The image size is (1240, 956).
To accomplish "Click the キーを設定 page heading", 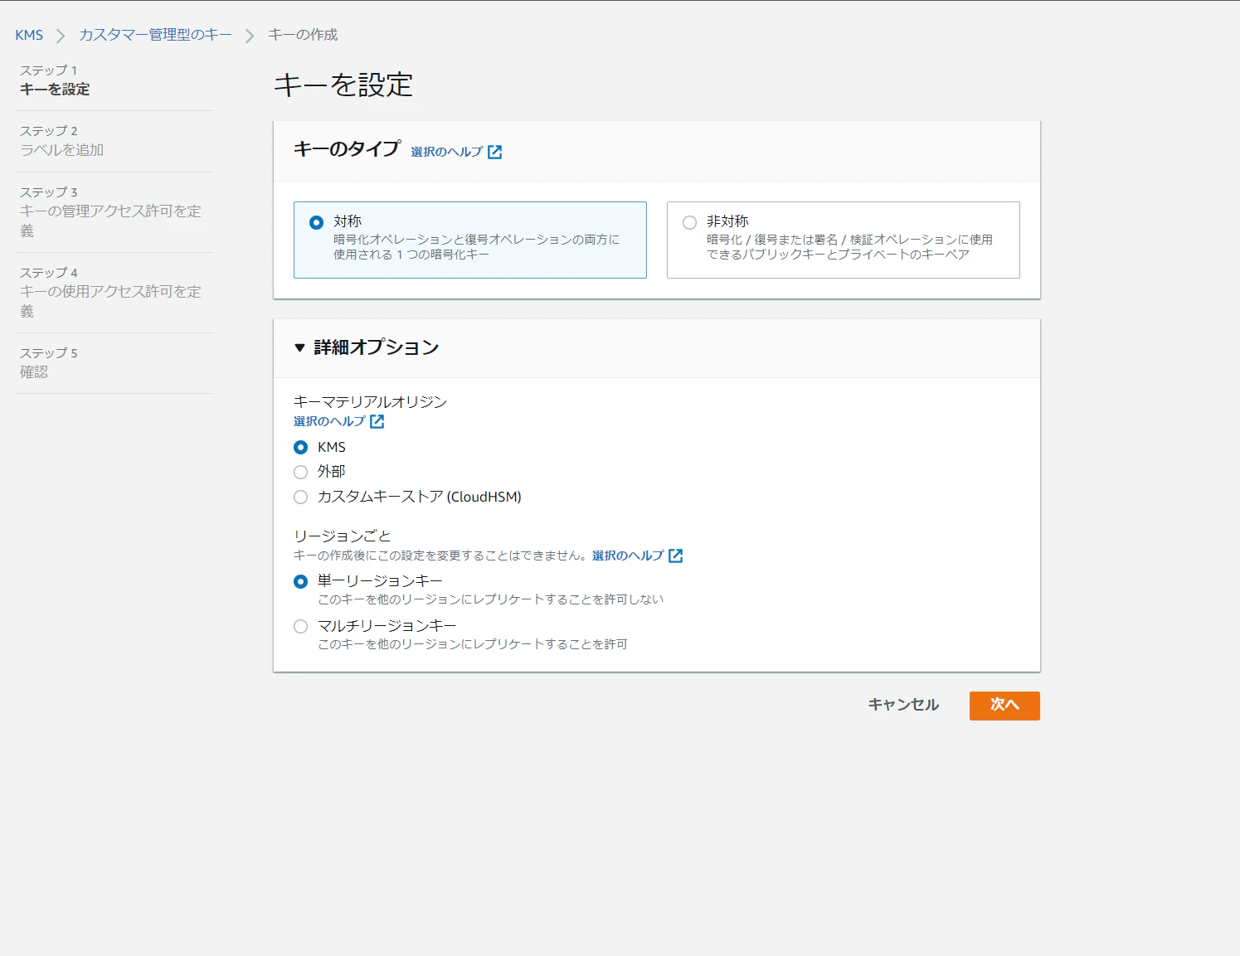I will [x=343, y=85].
